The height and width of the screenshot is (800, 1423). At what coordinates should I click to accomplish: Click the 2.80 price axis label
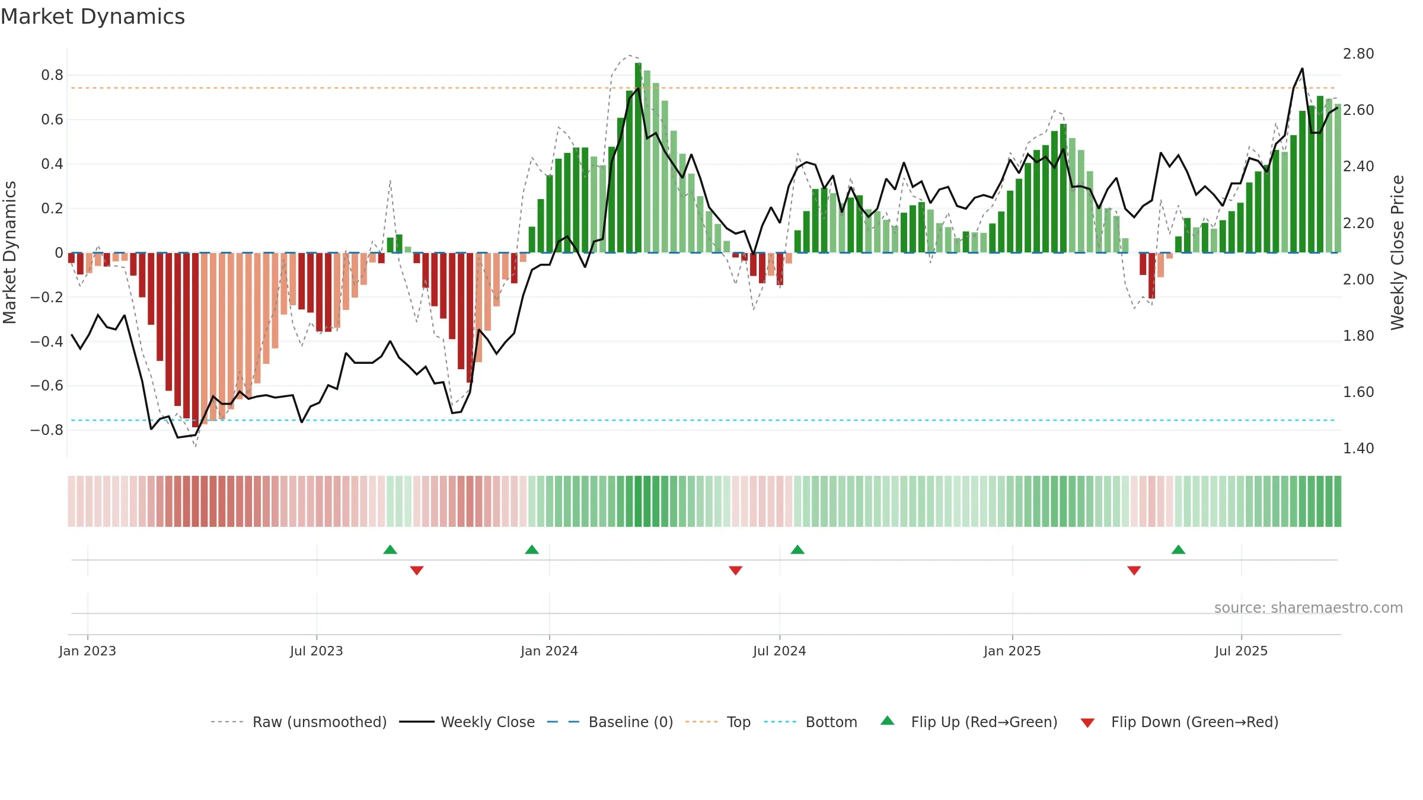(x=1358, y=53)
